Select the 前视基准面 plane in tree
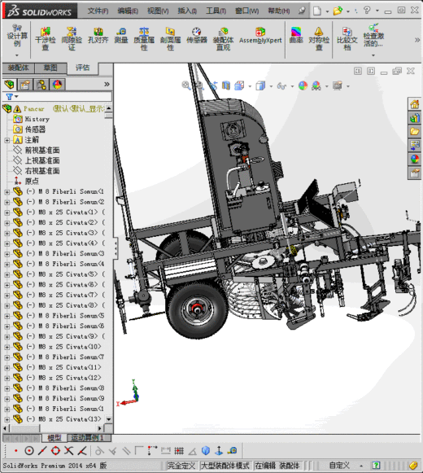 42,151
